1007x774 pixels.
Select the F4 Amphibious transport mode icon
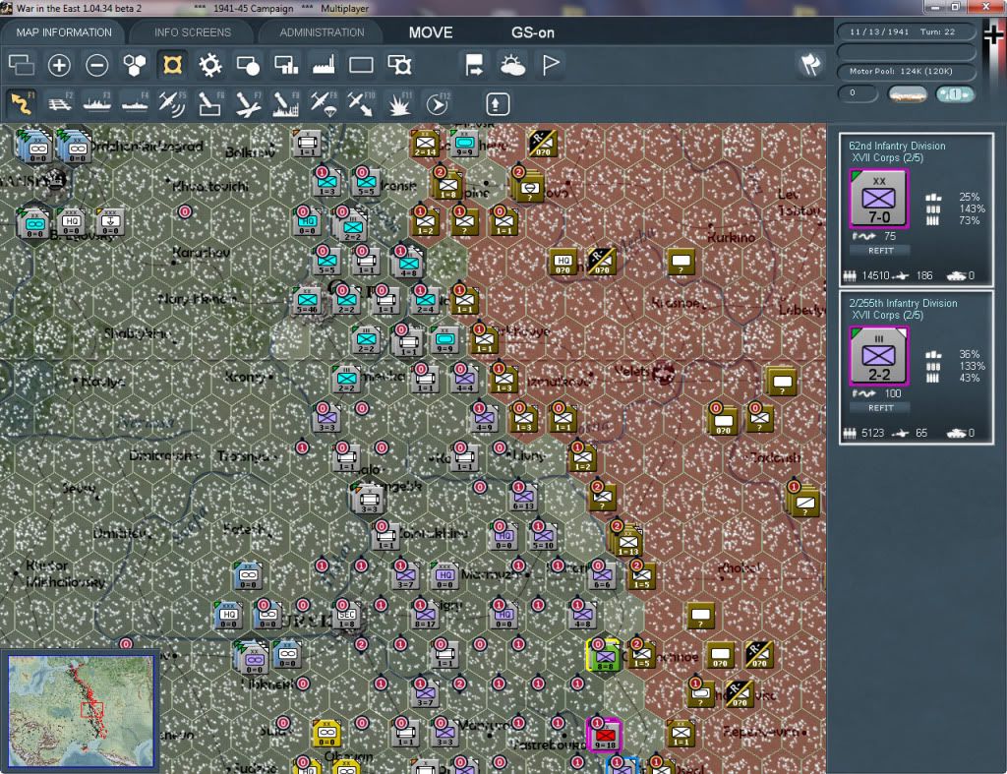tap(135, 103)
